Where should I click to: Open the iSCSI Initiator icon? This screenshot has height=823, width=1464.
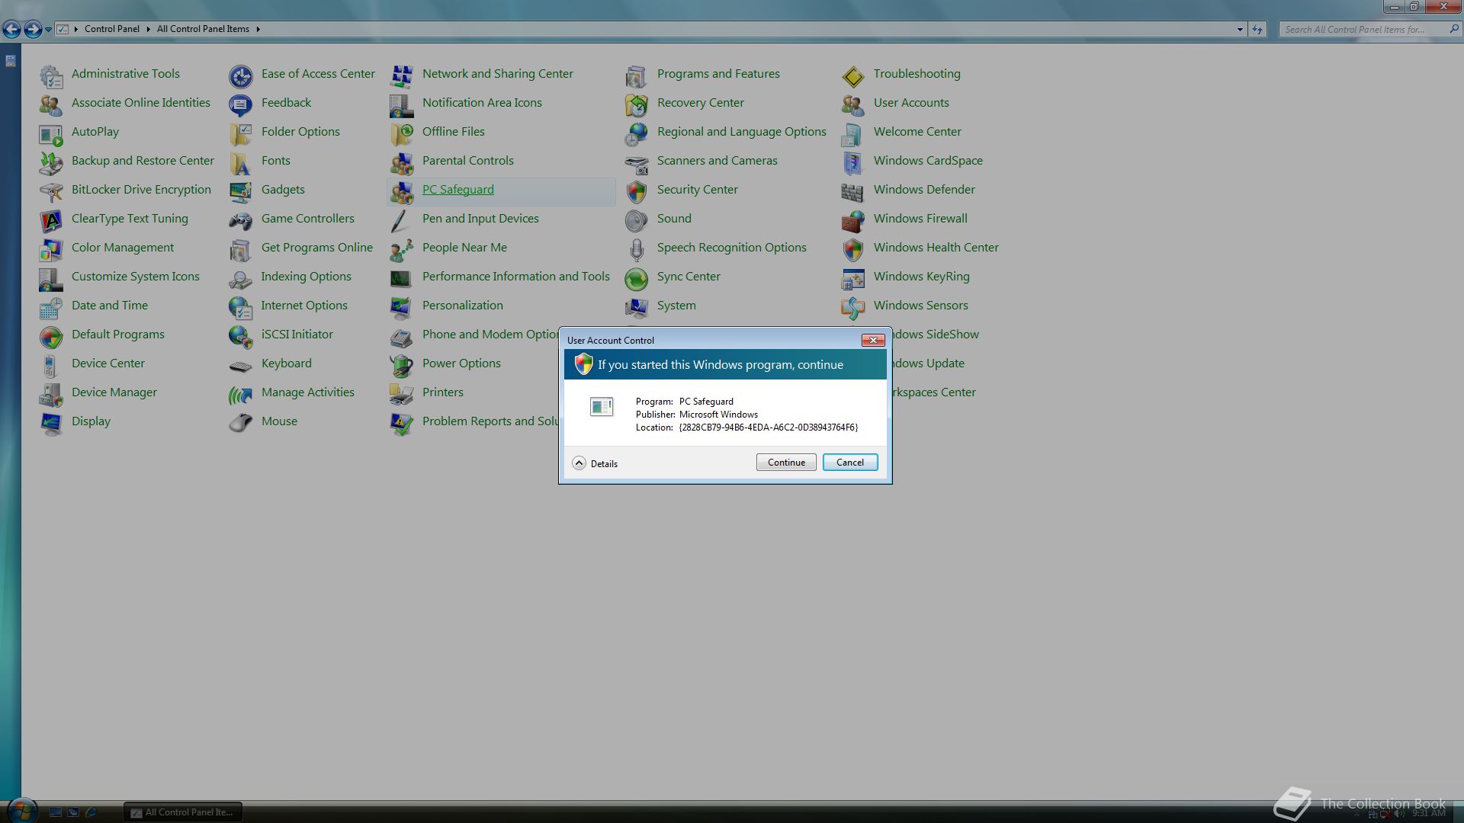tap(241, 336)
